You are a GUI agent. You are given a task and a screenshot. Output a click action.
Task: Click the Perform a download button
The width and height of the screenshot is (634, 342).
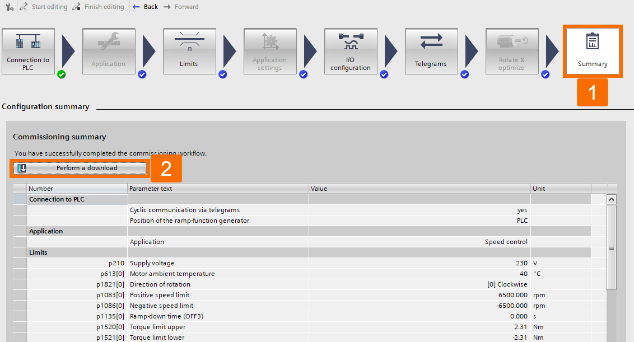tap(79, 167)
